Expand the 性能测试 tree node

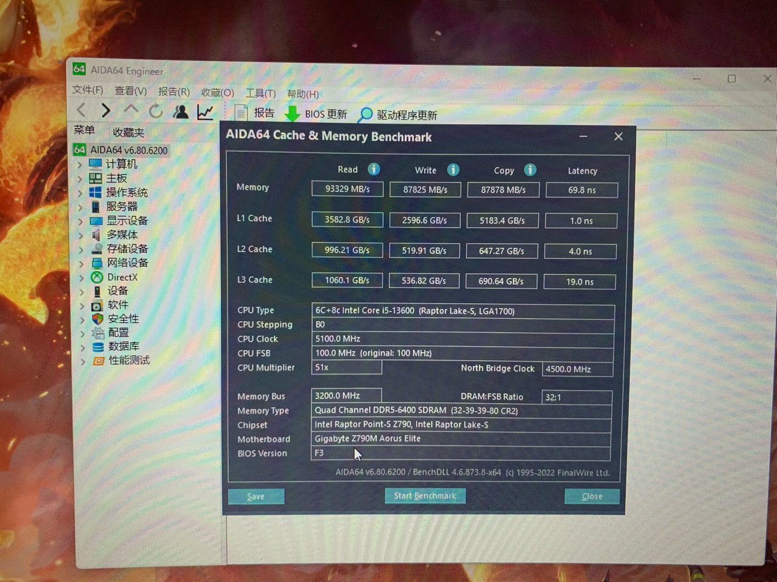(x=83, y=361)
